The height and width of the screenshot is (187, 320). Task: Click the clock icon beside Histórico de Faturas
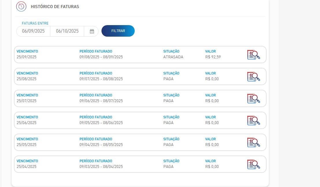click(x=21, y=6)
